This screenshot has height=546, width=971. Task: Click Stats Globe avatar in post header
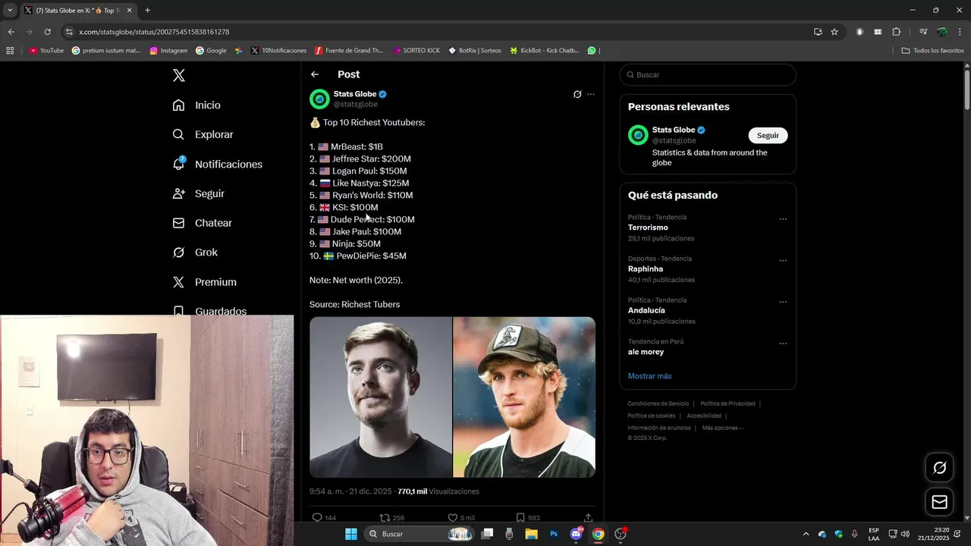(319, 99)
